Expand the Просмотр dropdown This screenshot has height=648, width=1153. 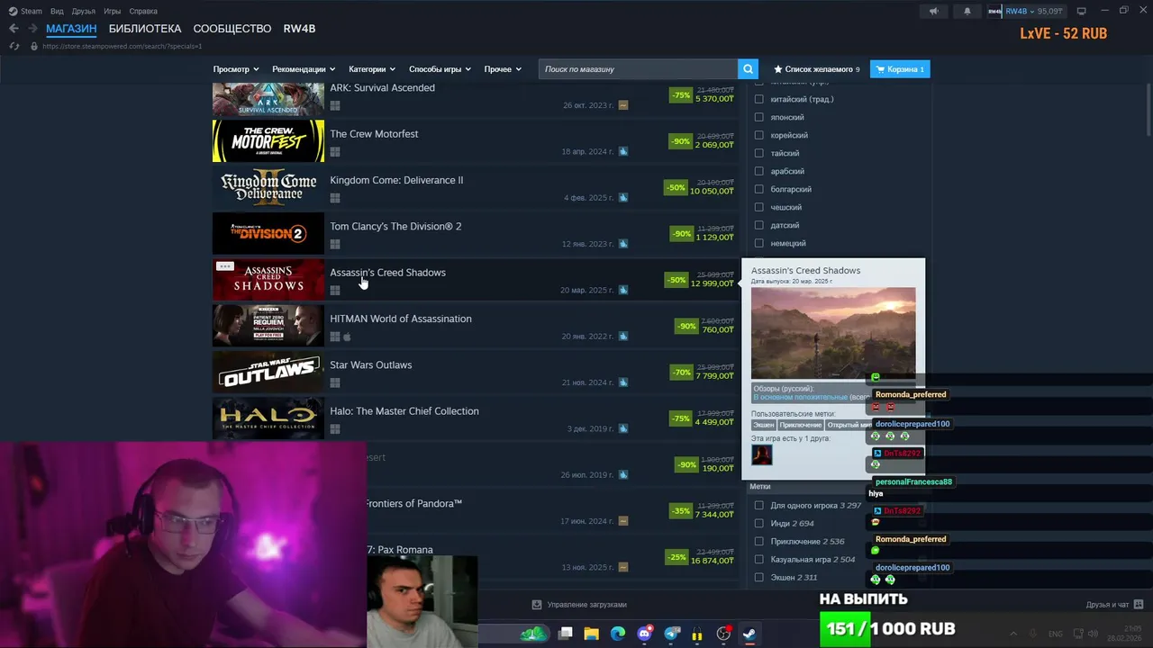pos(236,69)
